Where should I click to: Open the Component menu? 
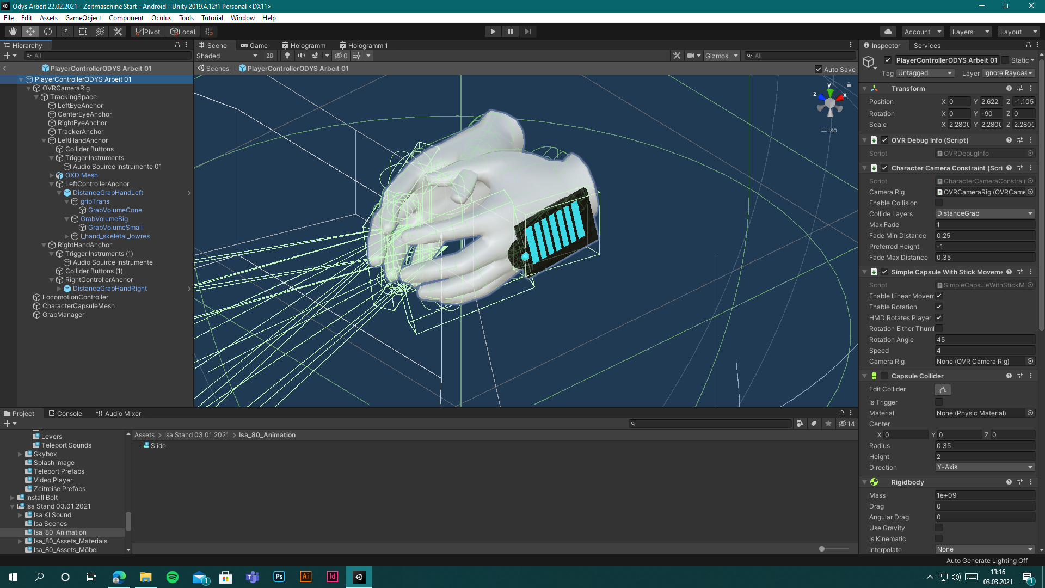coord(126,17)
